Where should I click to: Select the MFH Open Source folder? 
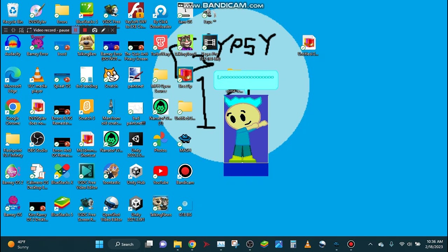click(161, 80)
